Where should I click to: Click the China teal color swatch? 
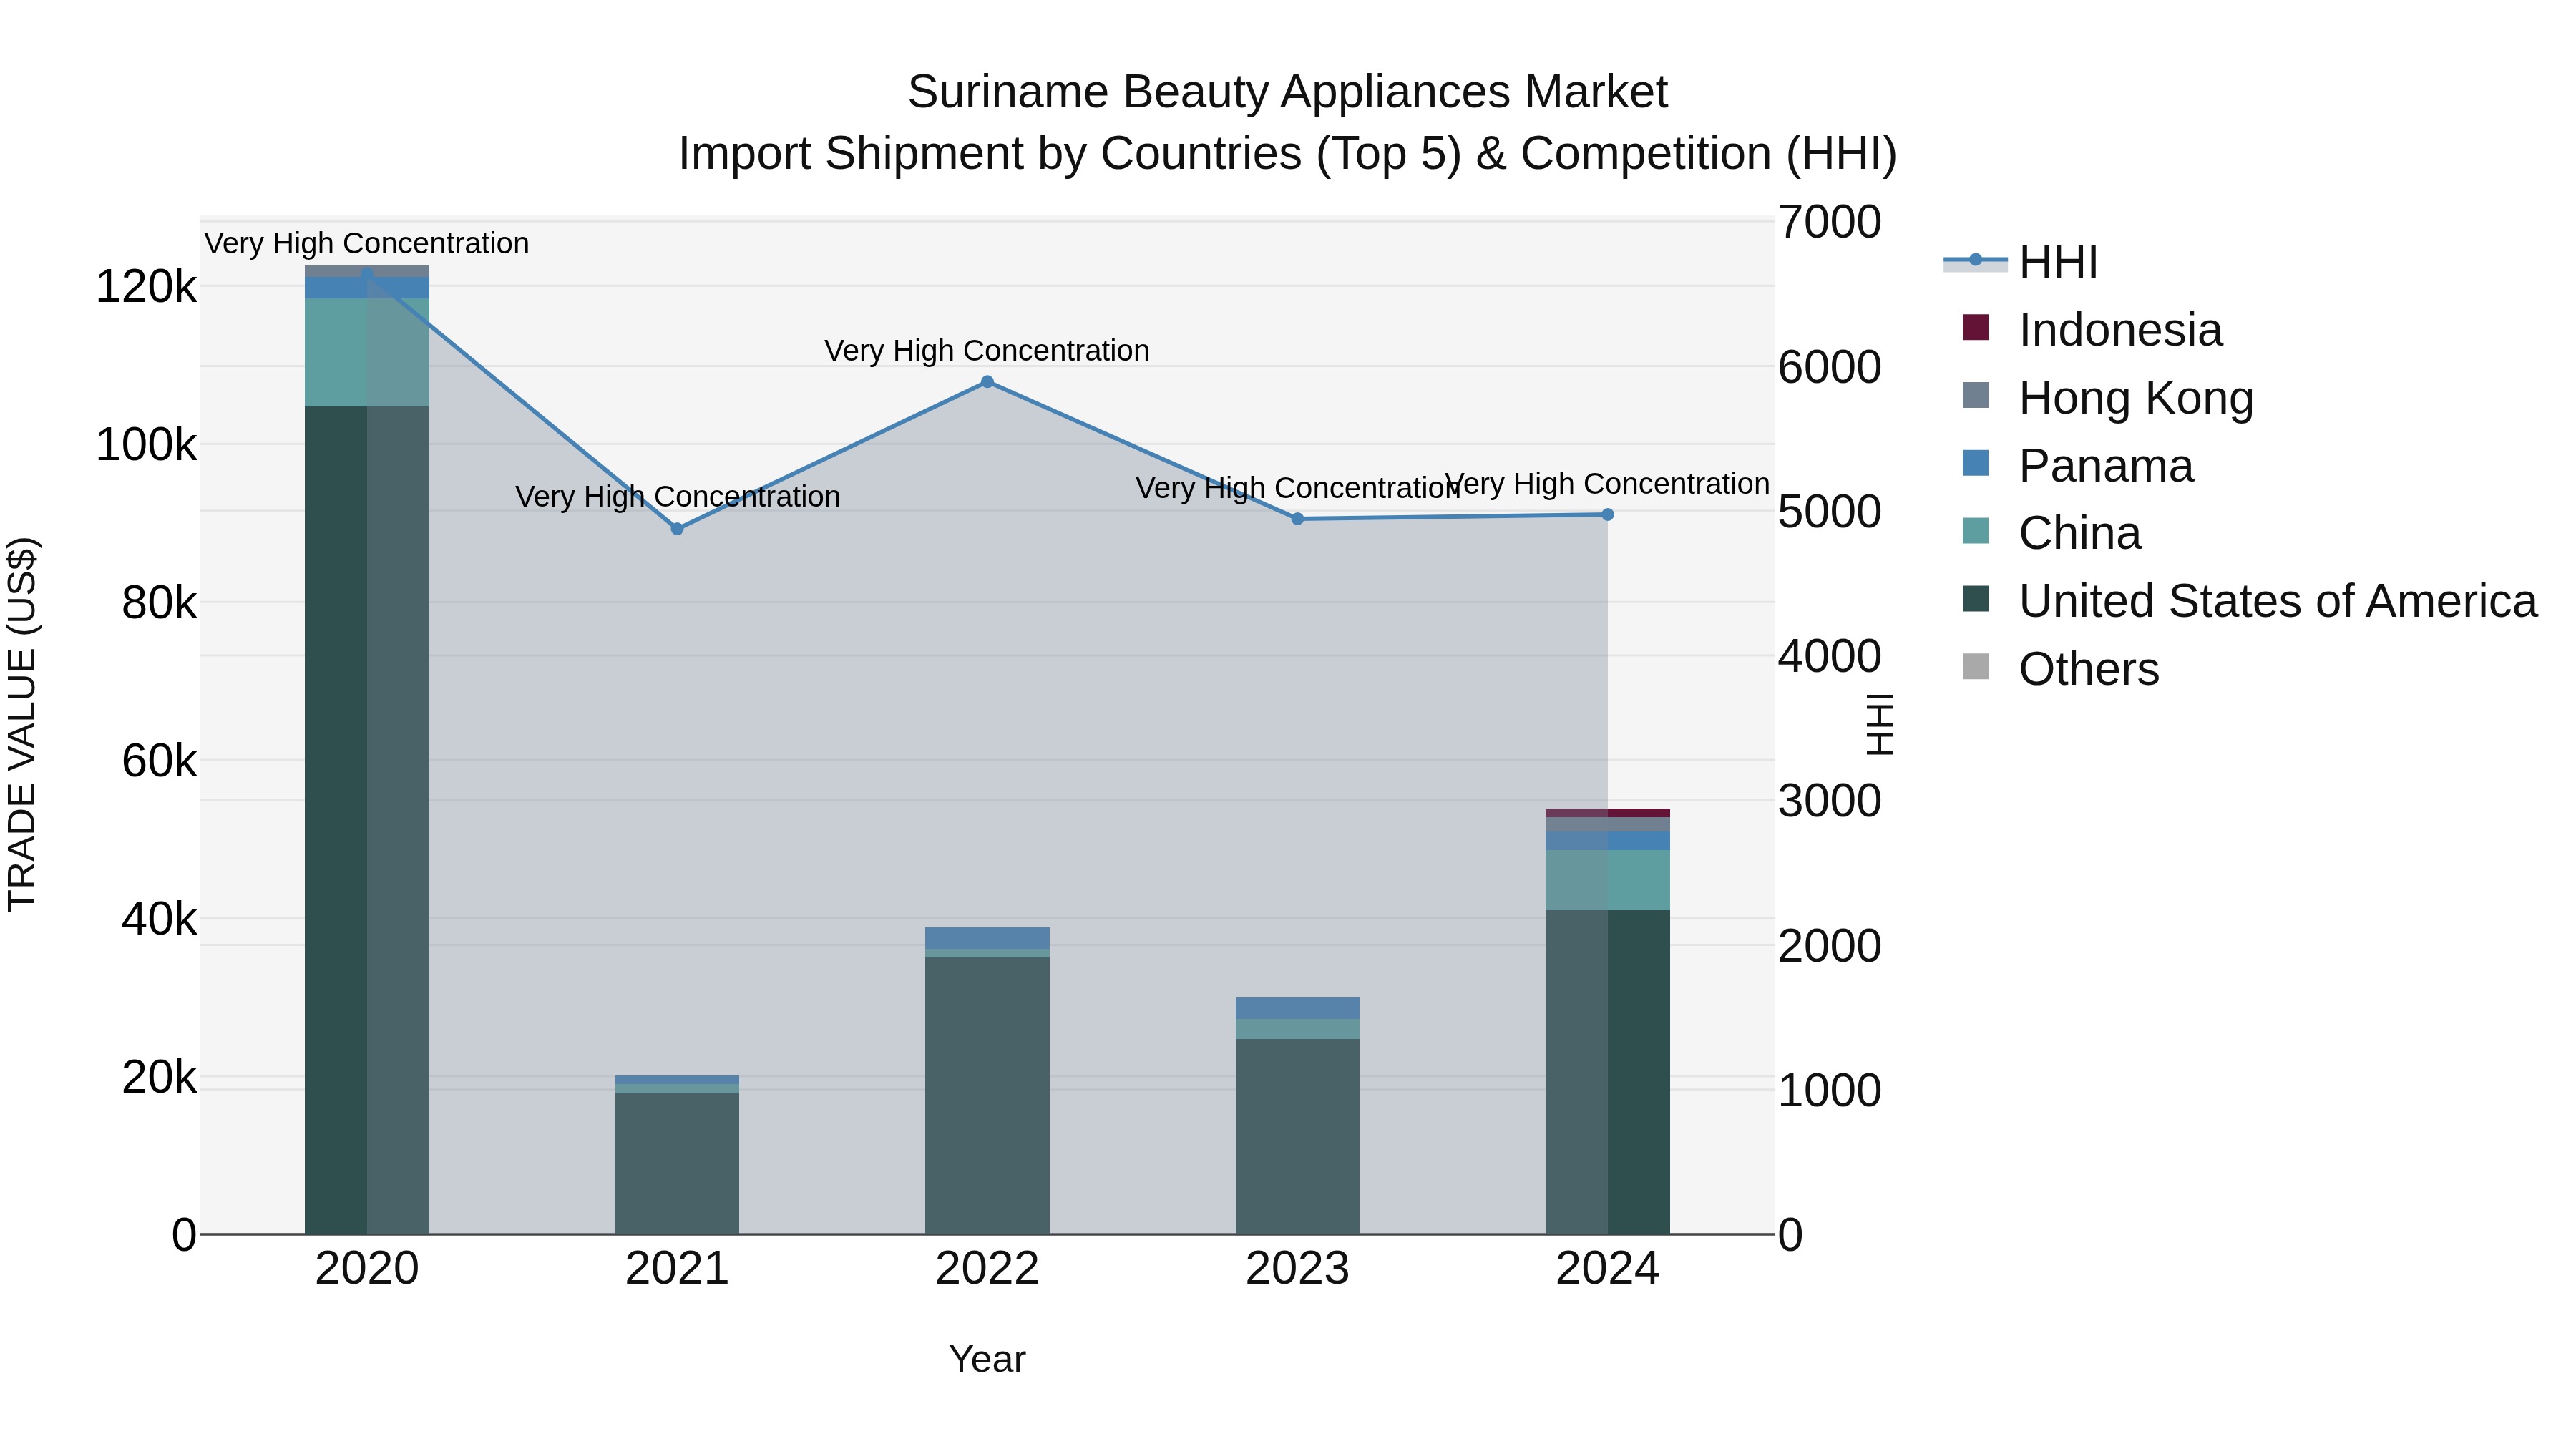[x=1975, y=531]
